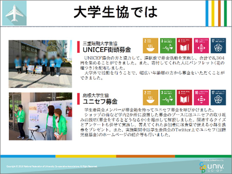Open the street fundraising photo with blue jackets
The width and height of the screenshot is (232, 174).
40,64
